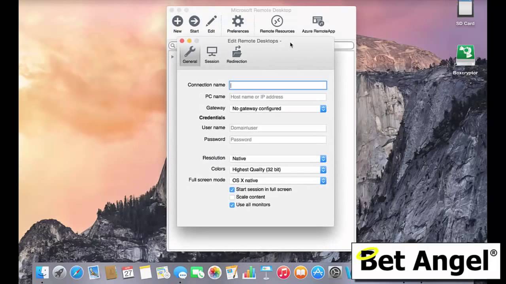Open Maps from the Dock
The height and width of the screenshot is (284, 506).
click(163, 273)
